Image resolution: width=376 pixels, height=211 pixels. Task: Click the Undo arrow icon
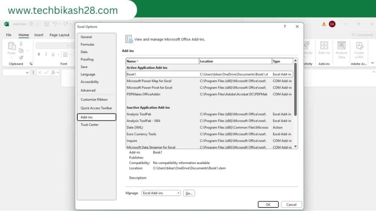click(55, 24)
